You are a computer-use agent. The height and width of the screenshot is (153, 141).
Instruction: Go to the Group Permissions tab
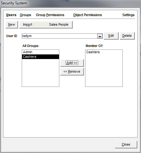tap(50, 15)
